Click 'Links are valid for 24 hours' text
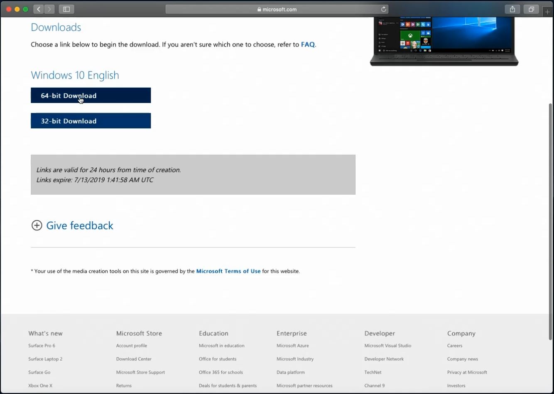This screenshot has height=394, width=554. [x=108, y=170]
